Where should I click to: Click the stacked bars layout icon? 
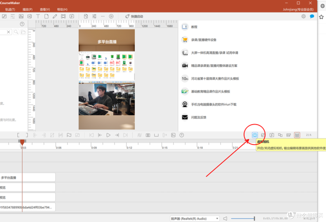[289, 135]
